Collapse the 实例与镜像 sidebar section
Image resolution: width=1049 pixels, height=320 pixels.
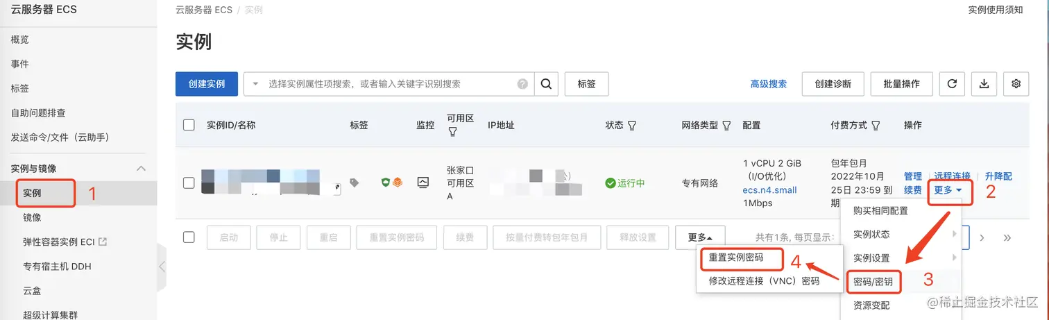141,169
